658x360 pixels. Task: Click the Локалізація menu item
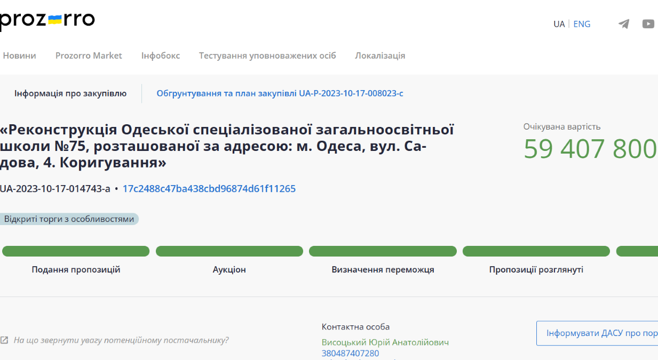click(x=380, y=55)
